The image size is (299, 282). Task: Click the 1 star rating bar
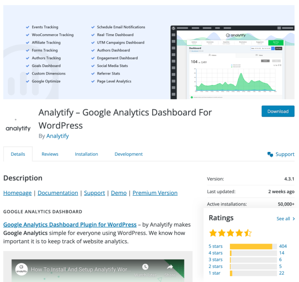253,273
